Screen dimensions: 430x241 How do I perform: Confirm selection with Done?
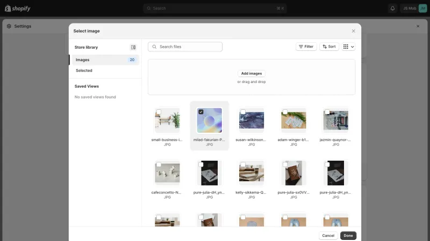[x=348, y=236]
